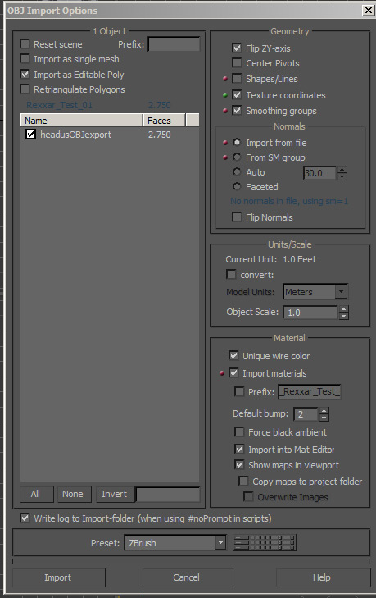The image size is (376, 598).
Task: Decrease the Auto smoothing angle spinner
Action: (342, 176)
